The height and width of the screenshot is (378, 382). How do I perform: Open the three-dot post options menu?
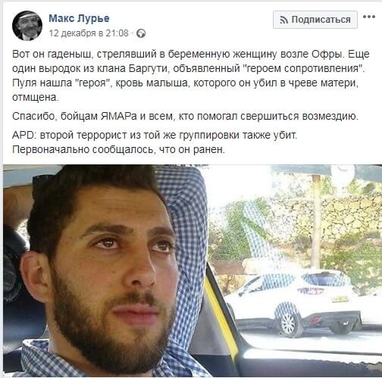point(369,17)
